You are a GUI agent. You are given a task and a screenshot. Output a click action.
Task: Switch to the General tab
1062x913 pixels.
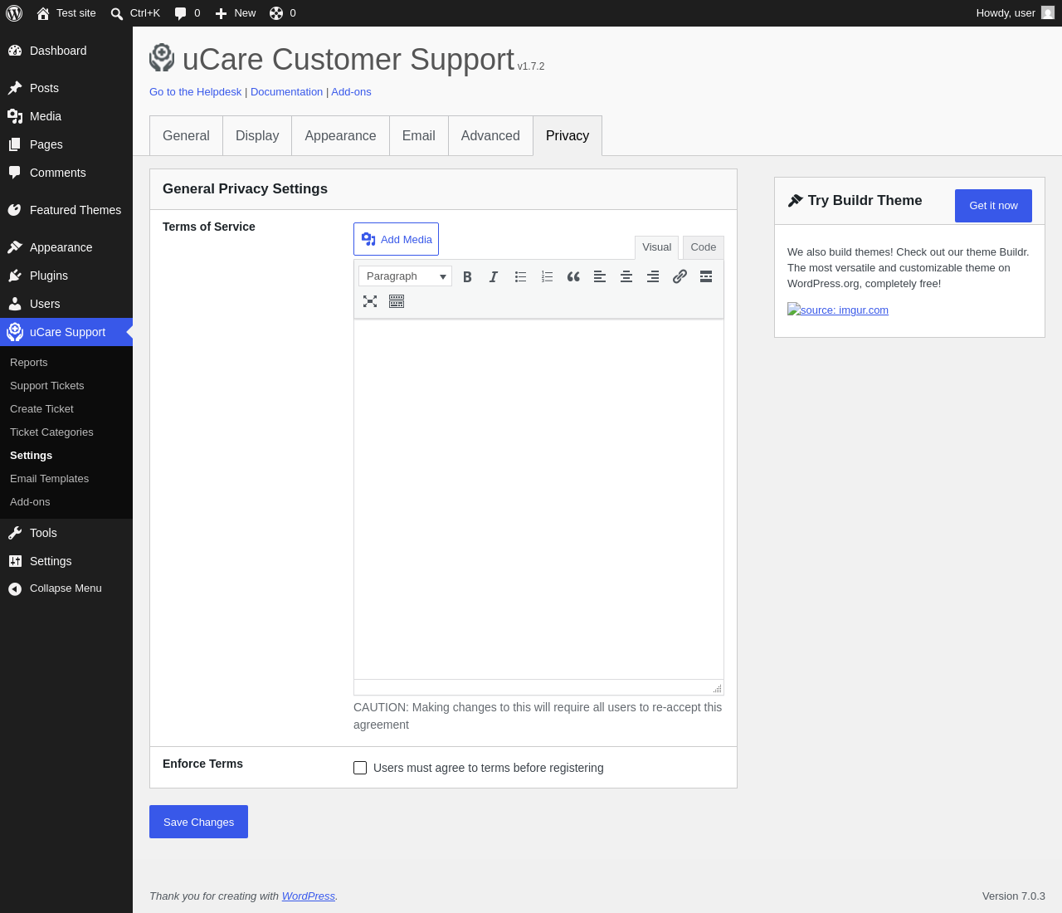[x=186, y=135]
